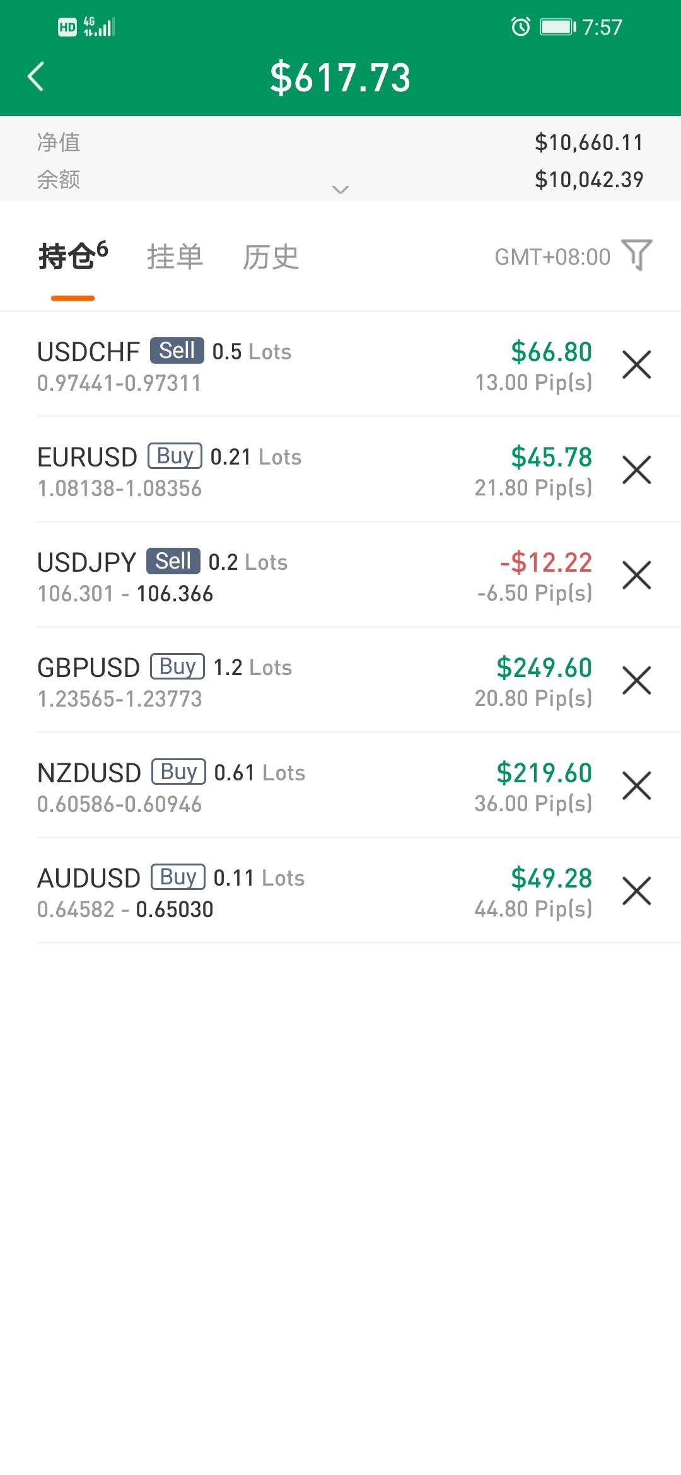Close the USDJPY sell position
The image size is (681, 1475).
pyautogui.click(x=636, y=576)
